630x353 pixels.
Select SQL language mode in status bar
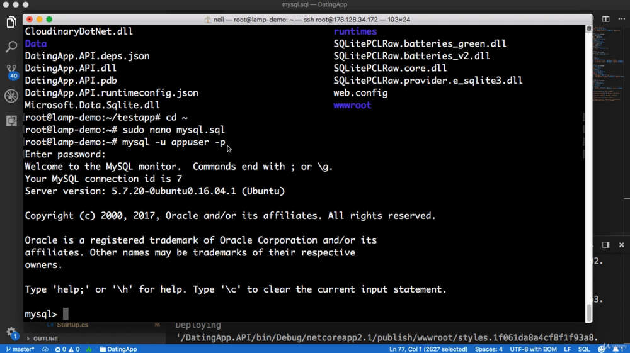(584, 349)
